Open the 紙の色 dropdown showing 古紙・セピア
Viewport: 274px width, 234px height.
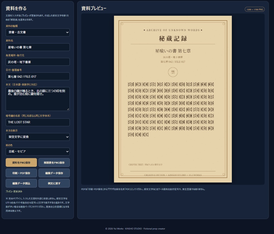37,151
